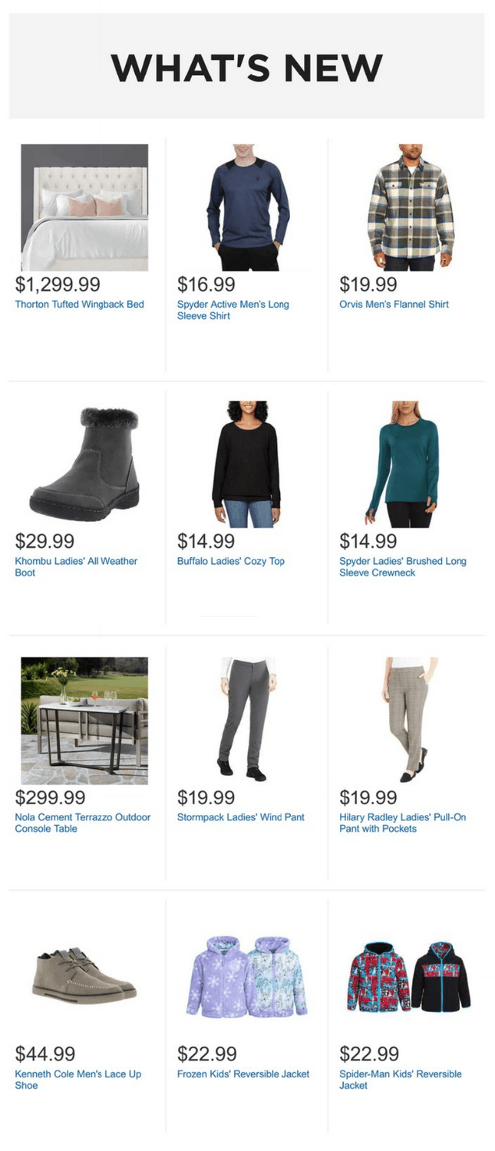Click the What's New header banner
This screenshot has height=1151, width=495.
(246, 66)
